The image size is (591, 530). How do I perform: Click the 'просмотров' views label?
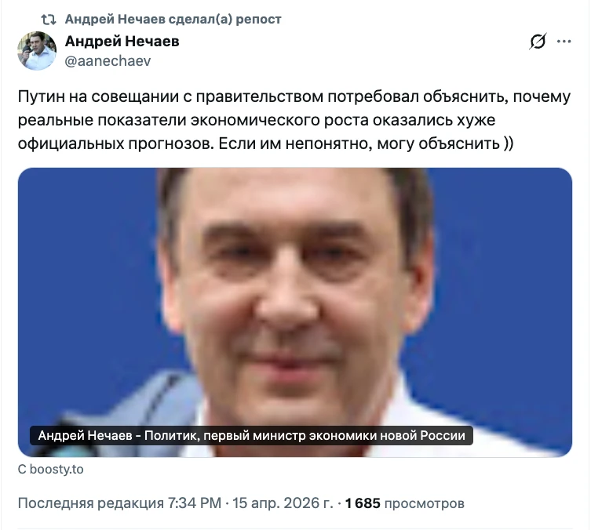pos(425,503)
